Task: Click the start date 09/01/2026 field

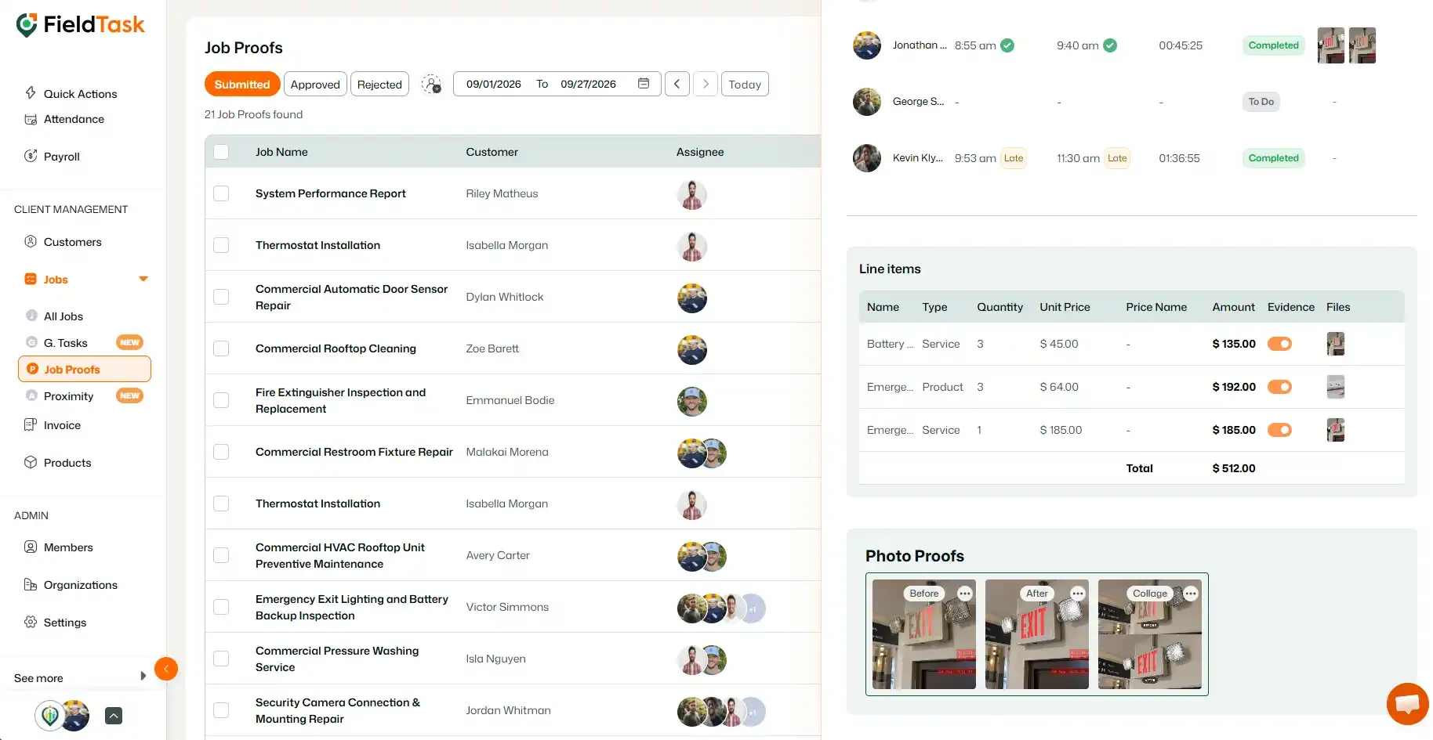Action: [494, 84]
